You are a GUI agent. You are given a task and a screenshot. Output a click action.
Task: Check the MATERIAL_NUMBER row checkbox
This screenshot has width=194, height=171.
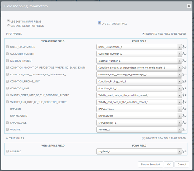(7, 61)
